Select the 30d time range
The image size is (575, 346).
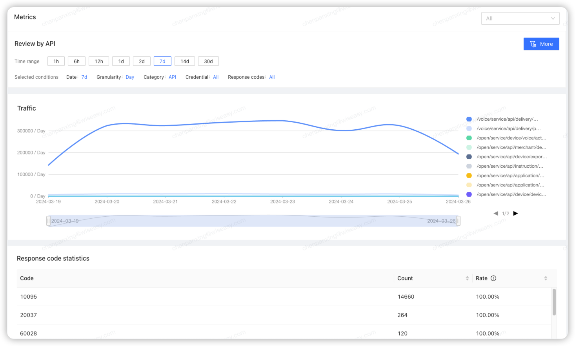coord(208,61)
